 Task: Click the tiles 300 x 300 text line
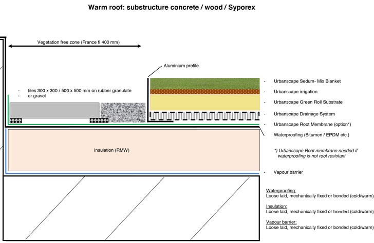(x=79, y=91)
